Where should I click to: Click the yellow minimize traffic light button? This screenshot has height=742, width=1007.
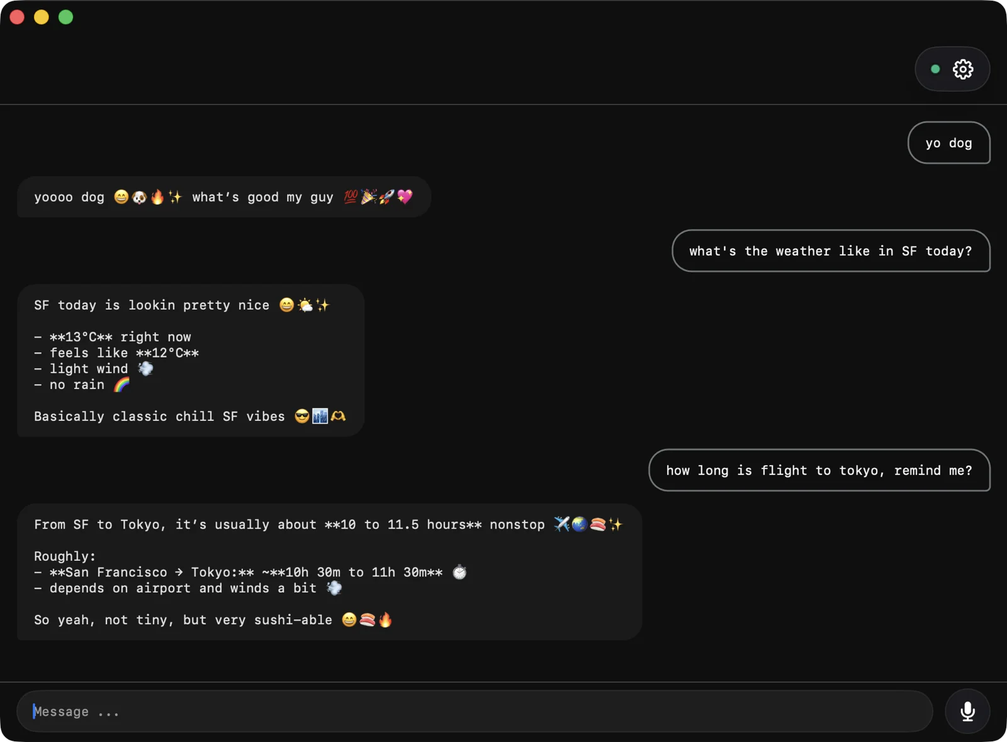click(x=41, y=17)
